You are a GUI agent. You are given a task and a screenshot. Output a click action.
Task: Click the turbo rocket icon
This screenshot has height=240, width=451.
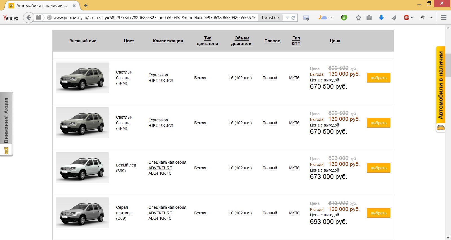[394, 18]
